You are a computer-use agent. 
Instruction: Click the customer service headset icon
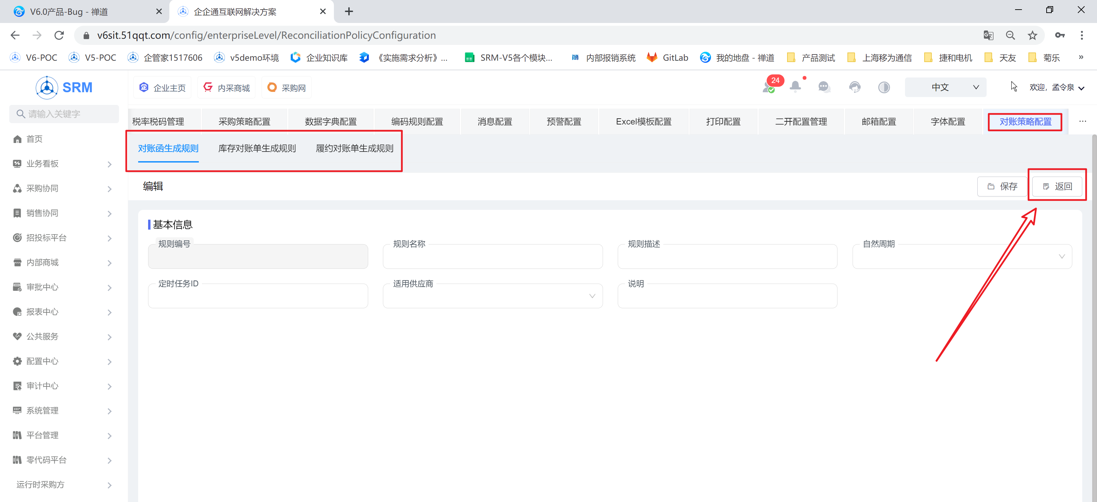click(854, 87)
